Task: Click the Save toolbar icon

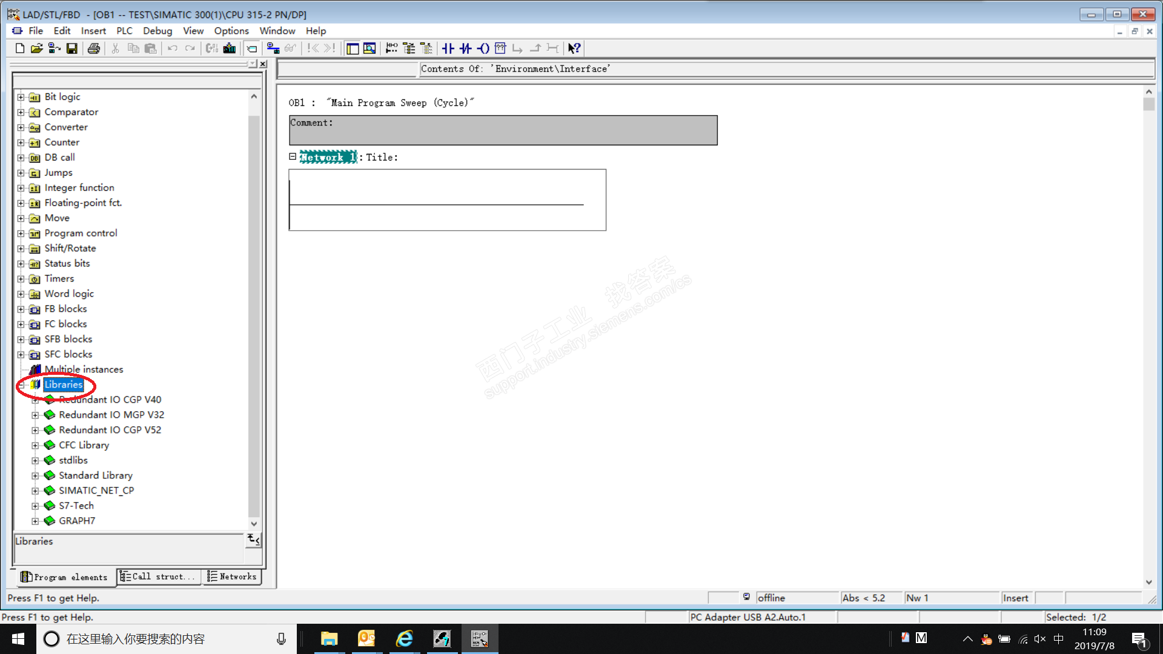Action: [72, 48]
